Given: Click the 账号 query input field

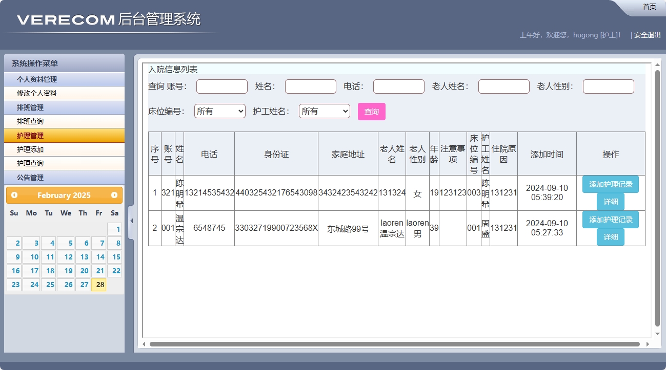Looking at the screenshot, I should coord(221,86).
